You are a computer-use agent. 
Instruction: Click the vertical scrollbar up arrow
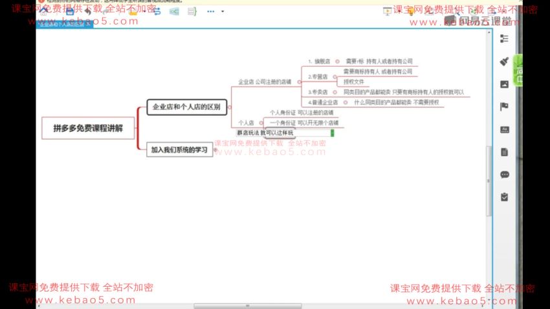click(489, 32)
